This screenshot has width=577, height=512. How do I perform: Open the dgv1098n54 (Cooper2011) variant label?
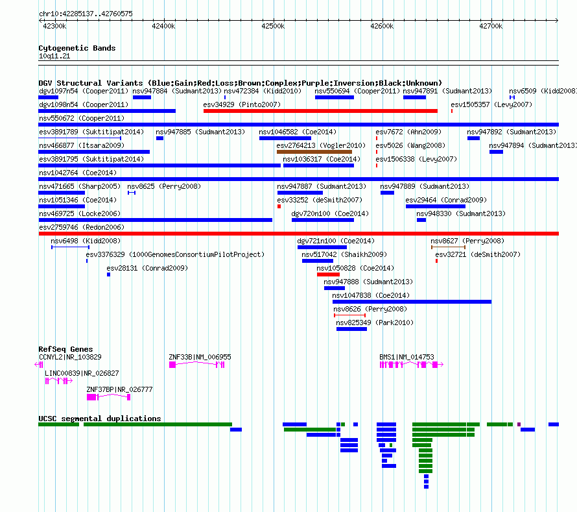(x=84, y=104)
